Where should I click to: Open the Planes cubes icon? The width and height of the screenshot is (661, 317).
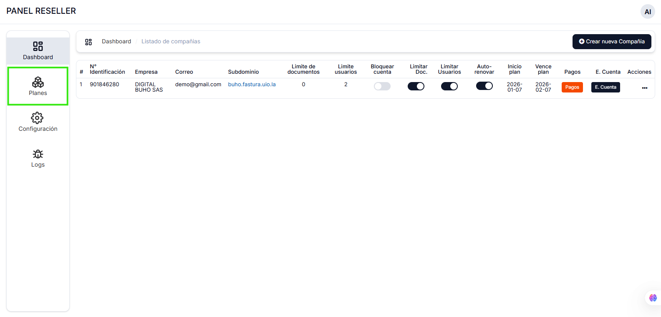click(x=38, y=82)
